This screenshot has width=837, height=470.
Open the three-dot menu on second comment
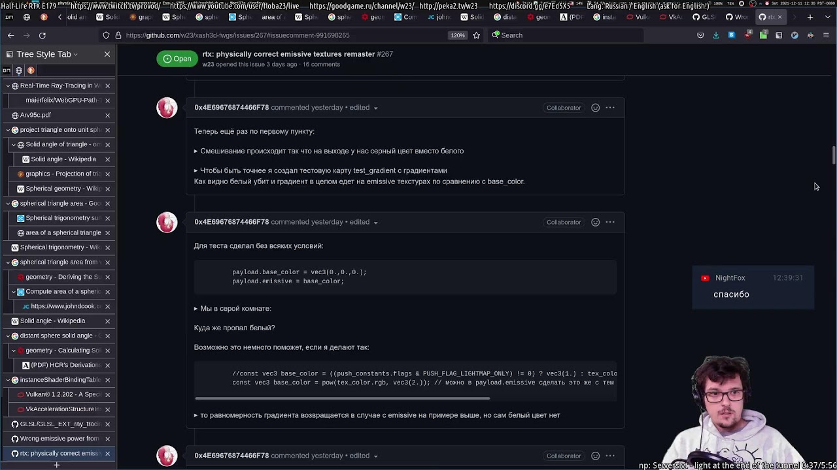coord(610,222)
